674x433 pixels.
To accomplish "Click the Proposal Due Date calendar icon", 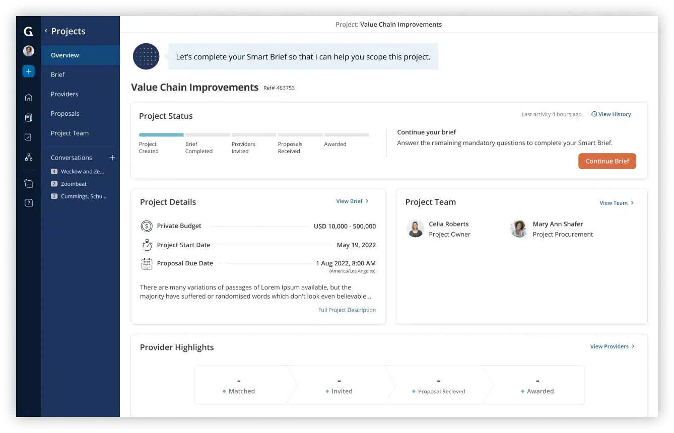I will coord(147,263).
